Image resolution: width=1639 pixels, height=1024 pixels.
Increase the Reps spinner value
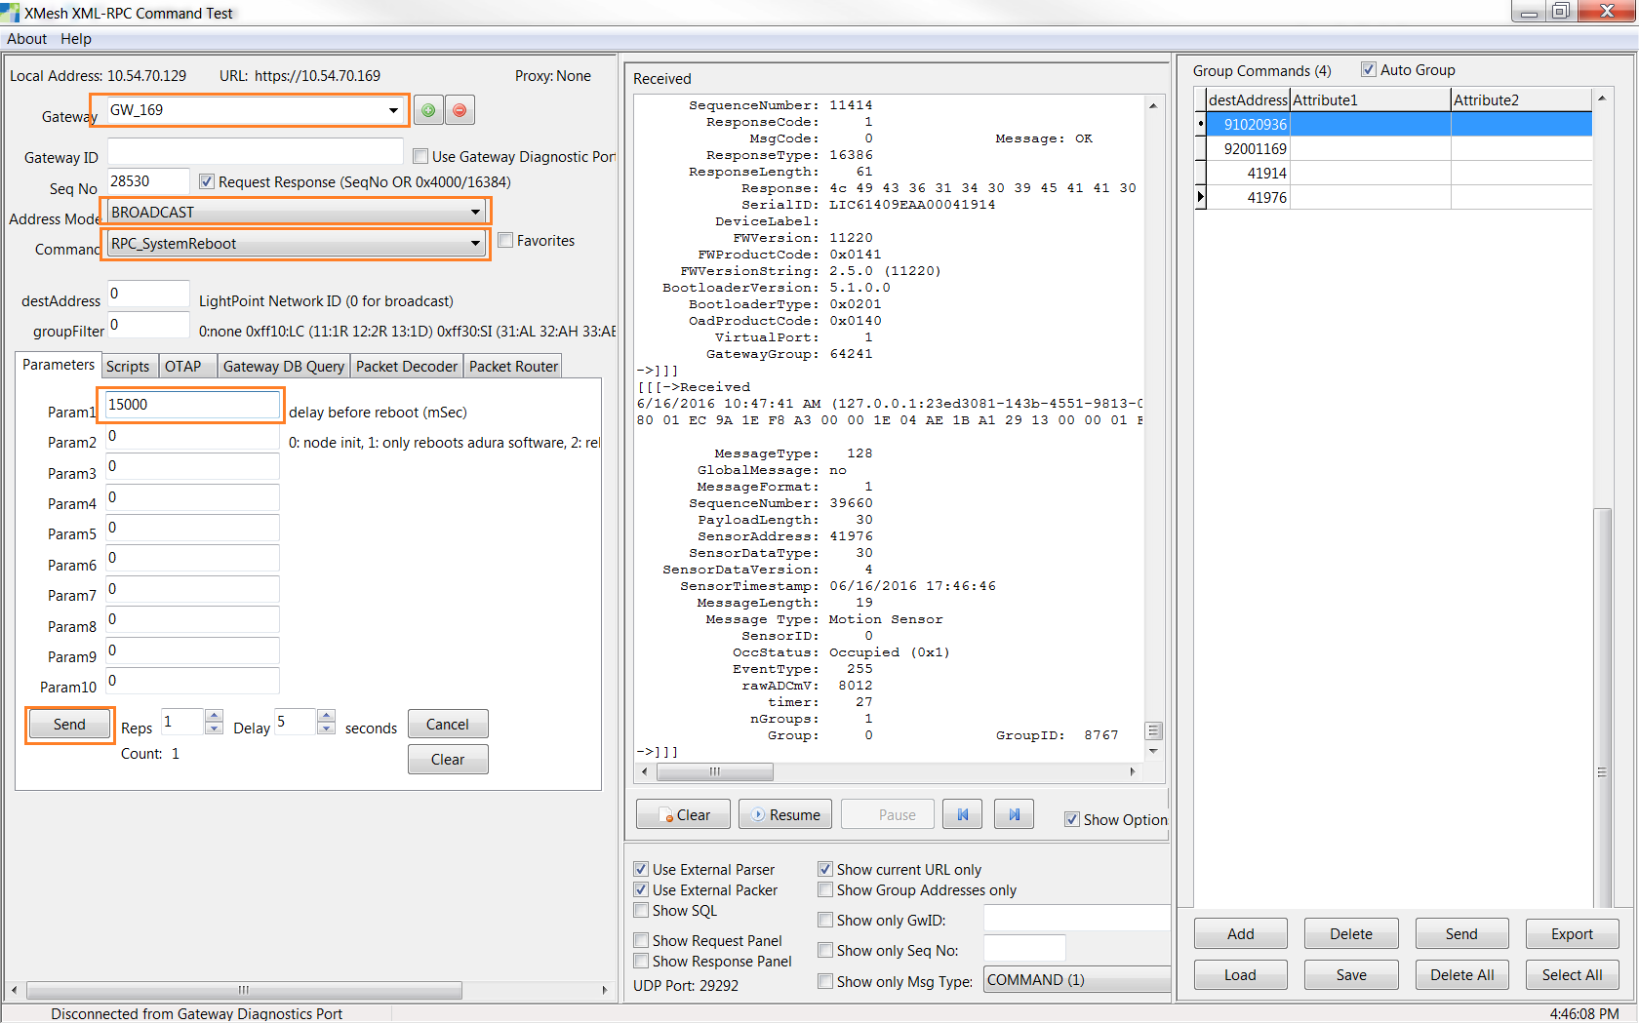point(215,715)
